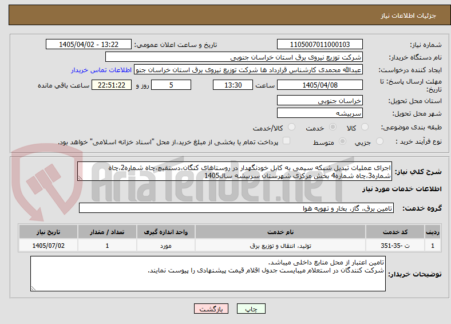Click the نام خدمت column header
451x324 pixels.
click(x=280, y=232)
